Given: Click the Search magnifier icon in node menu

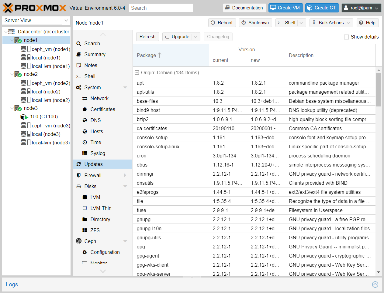Looking at the screenshot, I should tap(79, 44).
